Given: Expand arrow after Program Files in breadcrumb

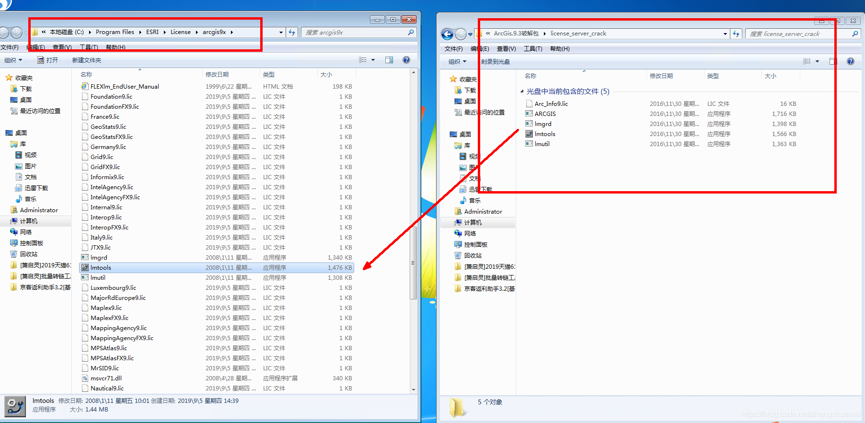Looking at the screenshot, I should click(x=140, y=32).
